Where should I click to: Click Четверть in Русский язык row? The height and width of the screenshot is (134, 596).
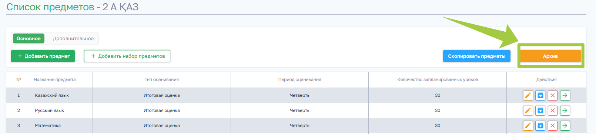[300, 110]
